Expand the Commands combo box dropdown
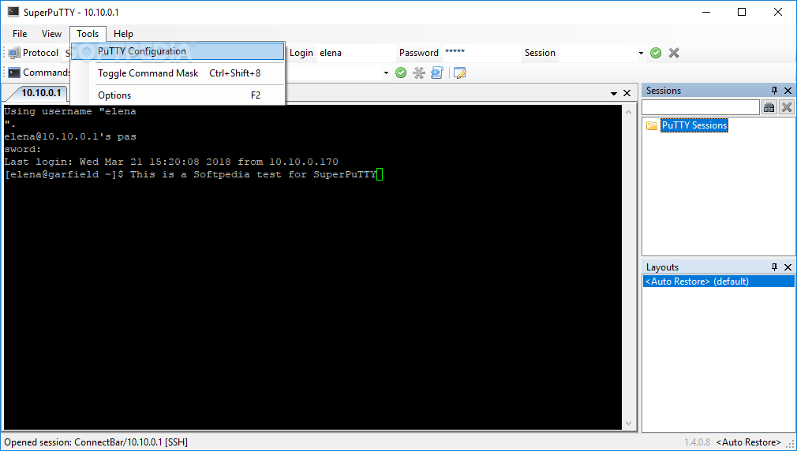Screen dimensions: 797x451 pyautogui.click(x=387, y=73)
